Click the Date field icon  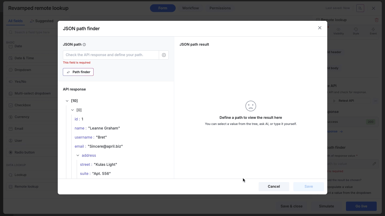click(x=11, y=46)
